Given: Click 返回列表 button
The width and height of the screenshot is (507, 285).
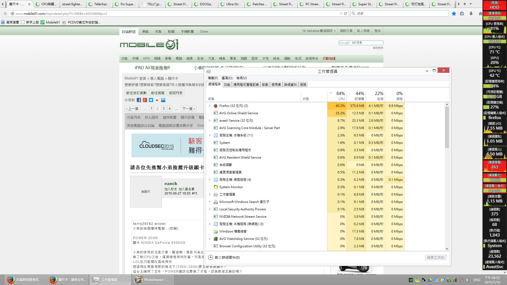Looking at the screenshot, I should click(x=176, y=93).
